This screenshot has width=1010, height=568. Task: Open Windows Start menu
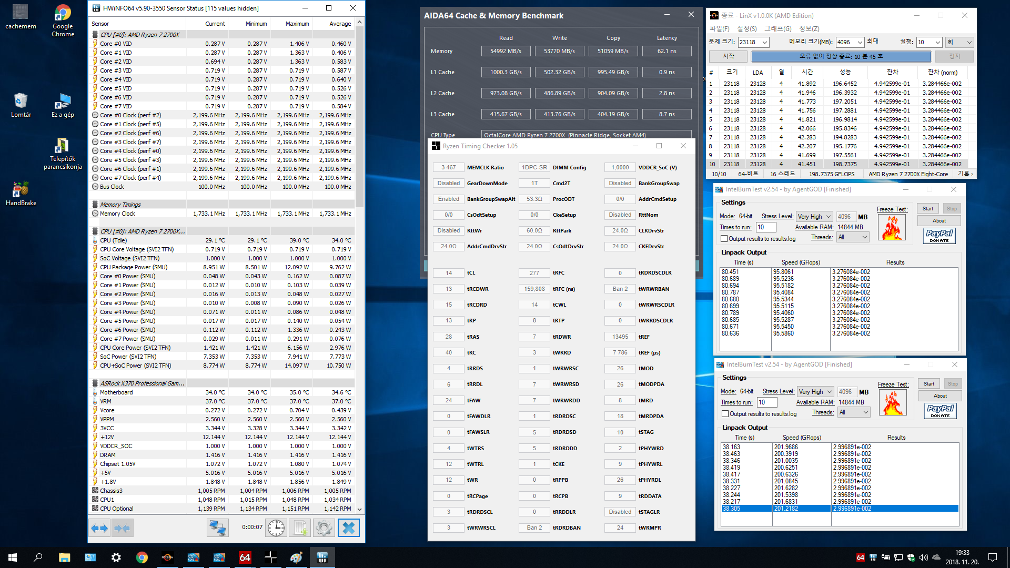click(x=13, y=557)
